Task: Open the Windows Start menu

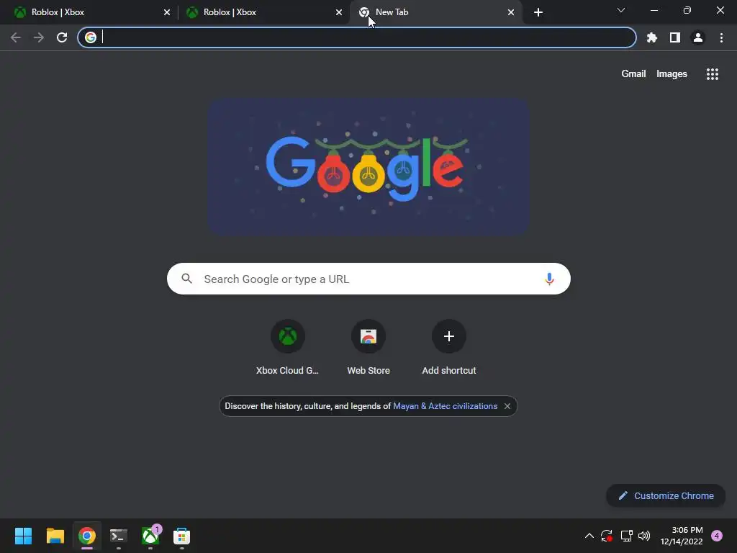Action: pyautogui.click(x=24, y=536)
